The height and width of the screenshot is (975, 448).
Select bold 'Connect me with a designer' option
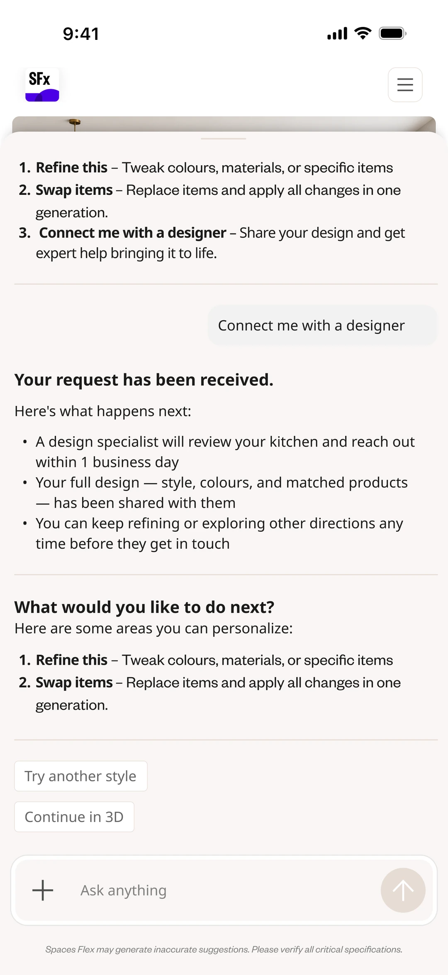coord(133,233)
